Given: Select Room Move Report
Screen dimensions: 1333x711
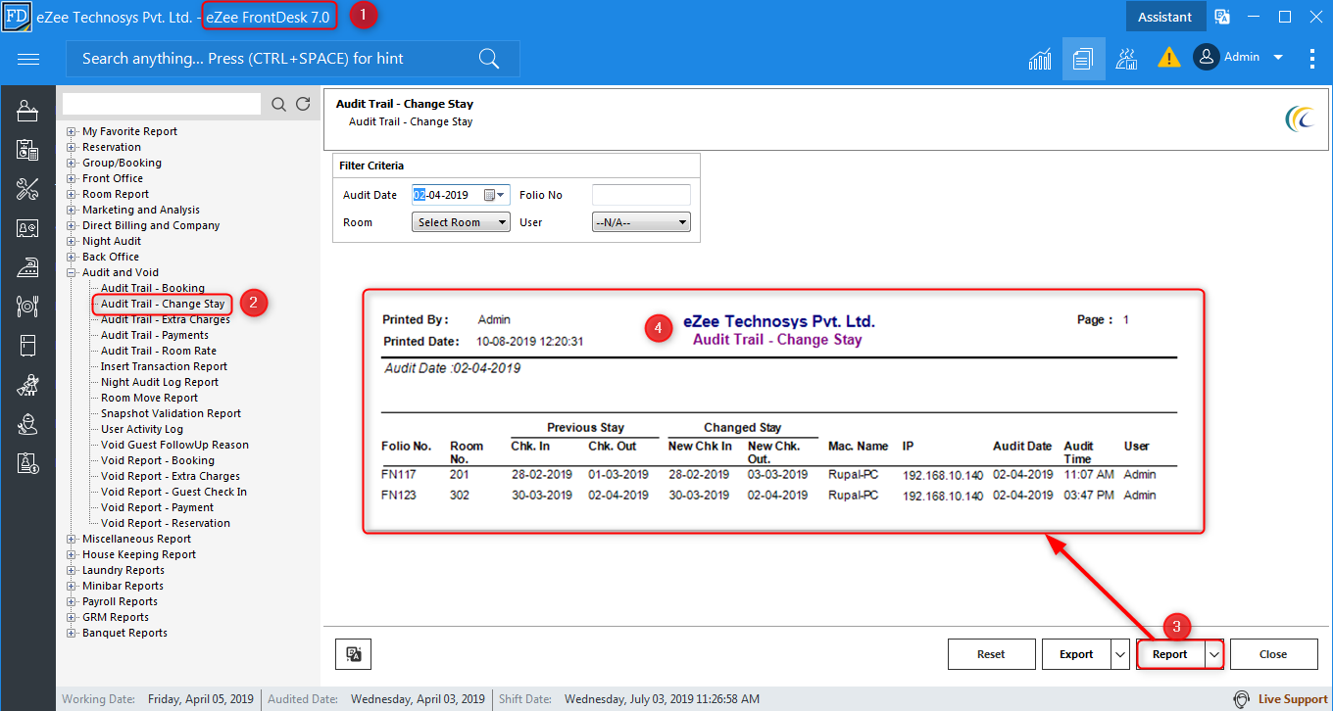Looking at the screenshot, I should coord(149,398).
